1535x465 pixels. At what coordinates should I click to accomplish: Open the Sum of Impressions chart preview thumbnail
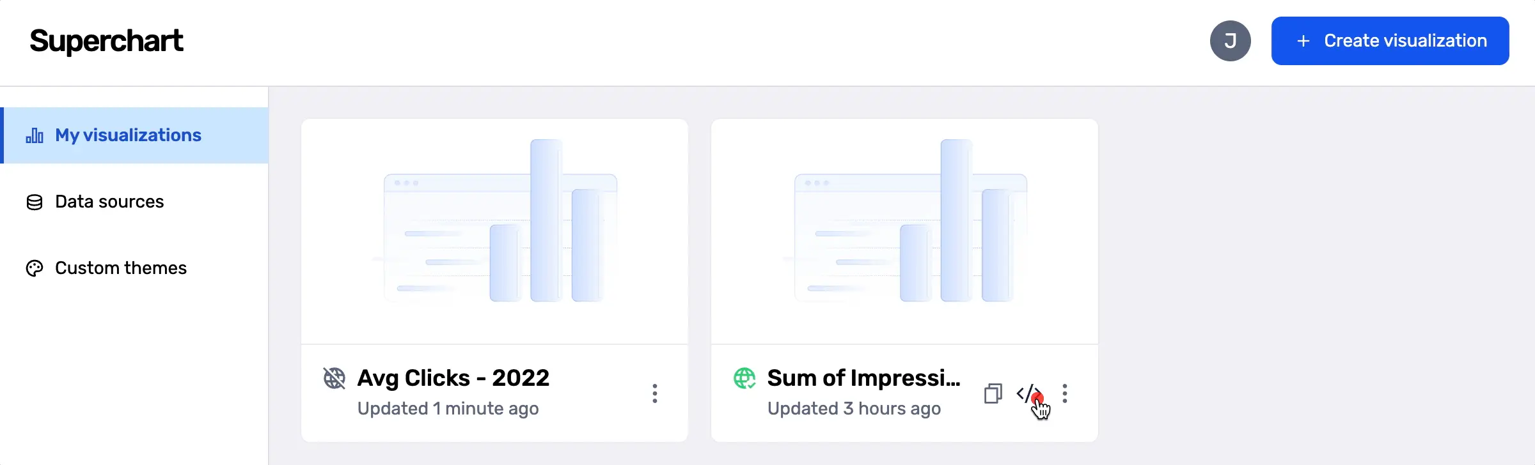click(904, 231)
